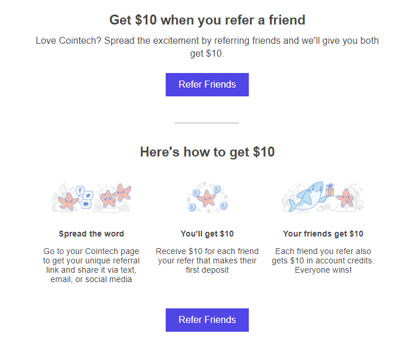Click the unique referral link description text
The height and width of the screenshot is (344, 418).
click(x=91, y=265)
